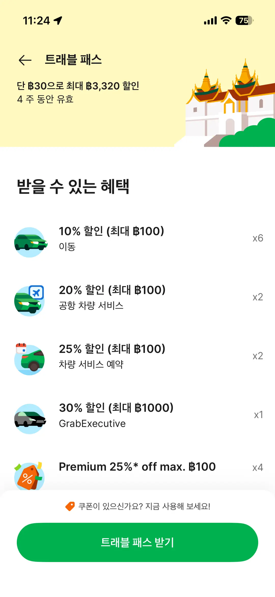The width and height of the screenshot is (275, 597).
Task: Select the 20% 할인 공항 차량 서비스 row
Action: (137, 297)
